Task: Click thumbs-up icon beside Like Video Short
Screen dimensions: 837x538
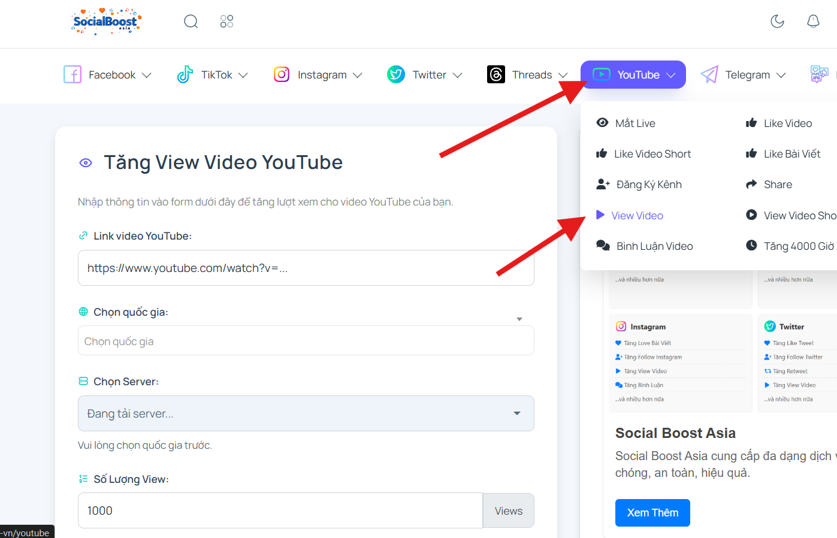Action: (x=602, y=153)
